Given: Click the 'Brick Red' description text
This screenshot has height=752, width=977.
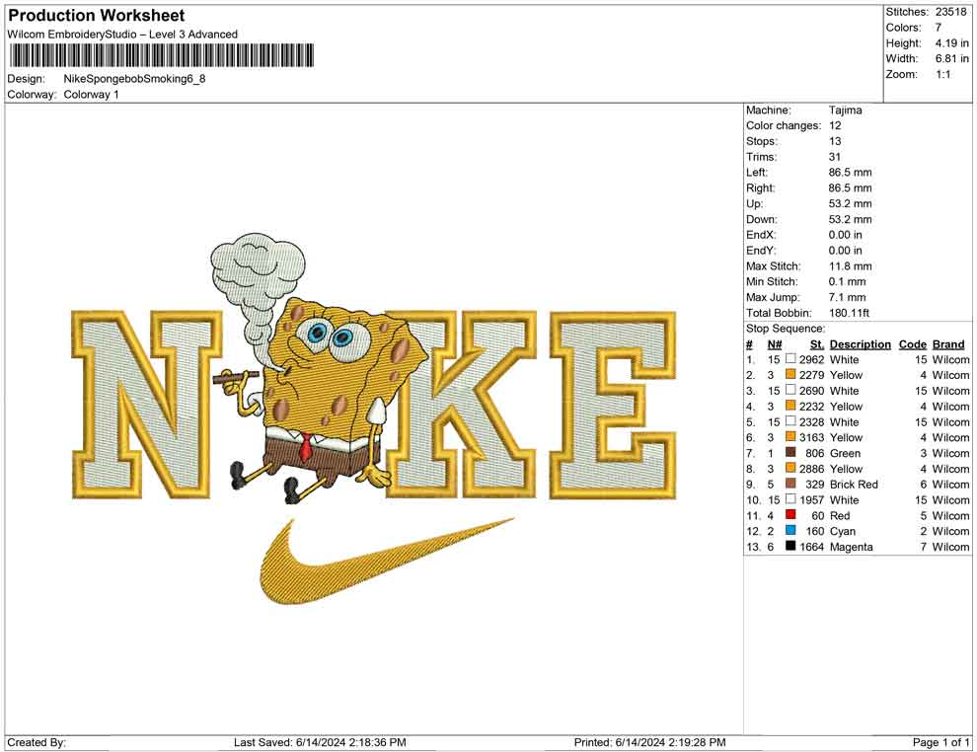Looking at the screenshot, I should pos(854,485).
